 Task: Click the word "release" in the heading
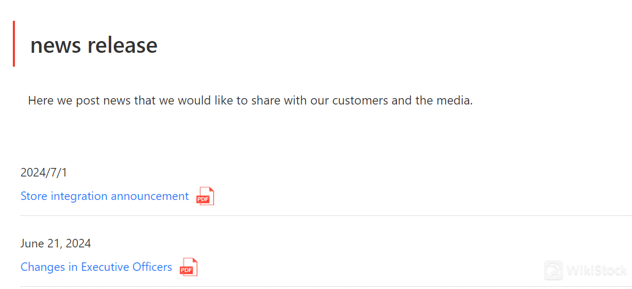(x=122, y=45)
